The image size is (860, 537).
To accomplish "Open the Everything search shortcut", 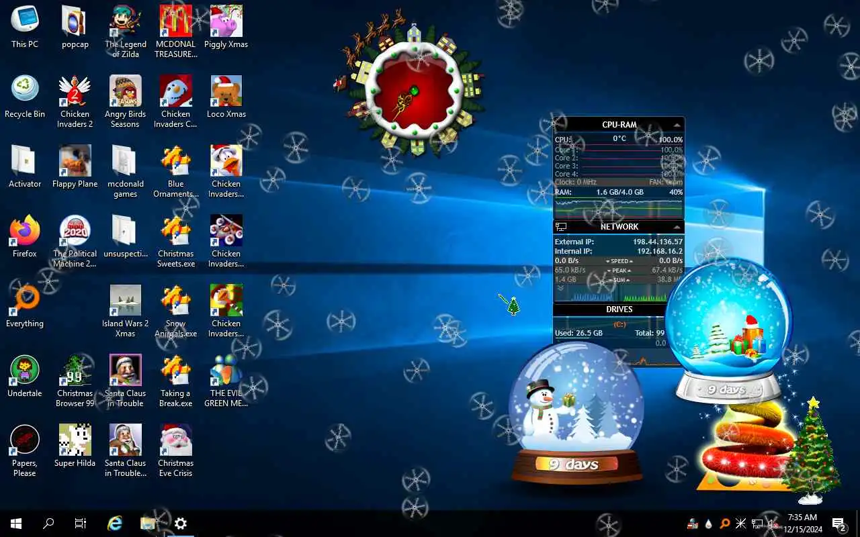I will click(25, 306).
